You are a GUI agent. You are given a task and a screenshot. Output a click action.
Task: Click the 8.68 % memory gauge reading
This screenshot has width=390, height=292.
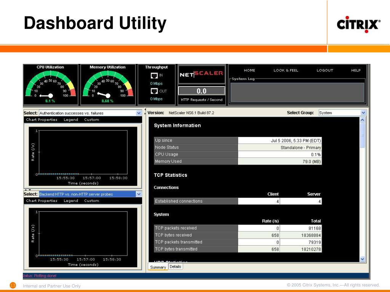107,101
